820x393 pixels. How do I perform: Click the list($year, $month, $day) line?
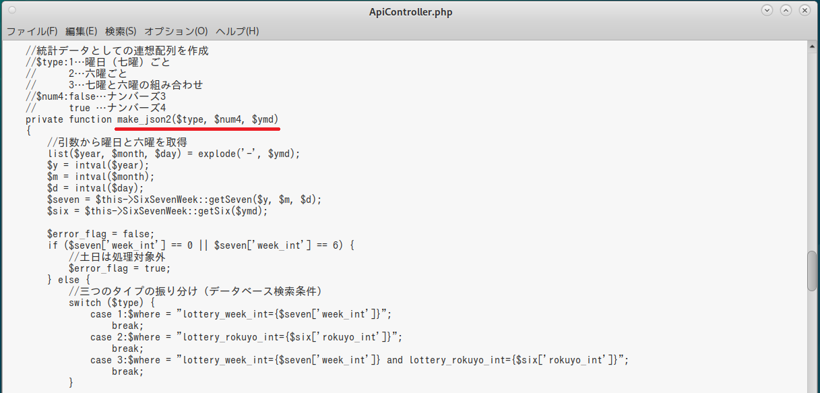pos(173,154)
